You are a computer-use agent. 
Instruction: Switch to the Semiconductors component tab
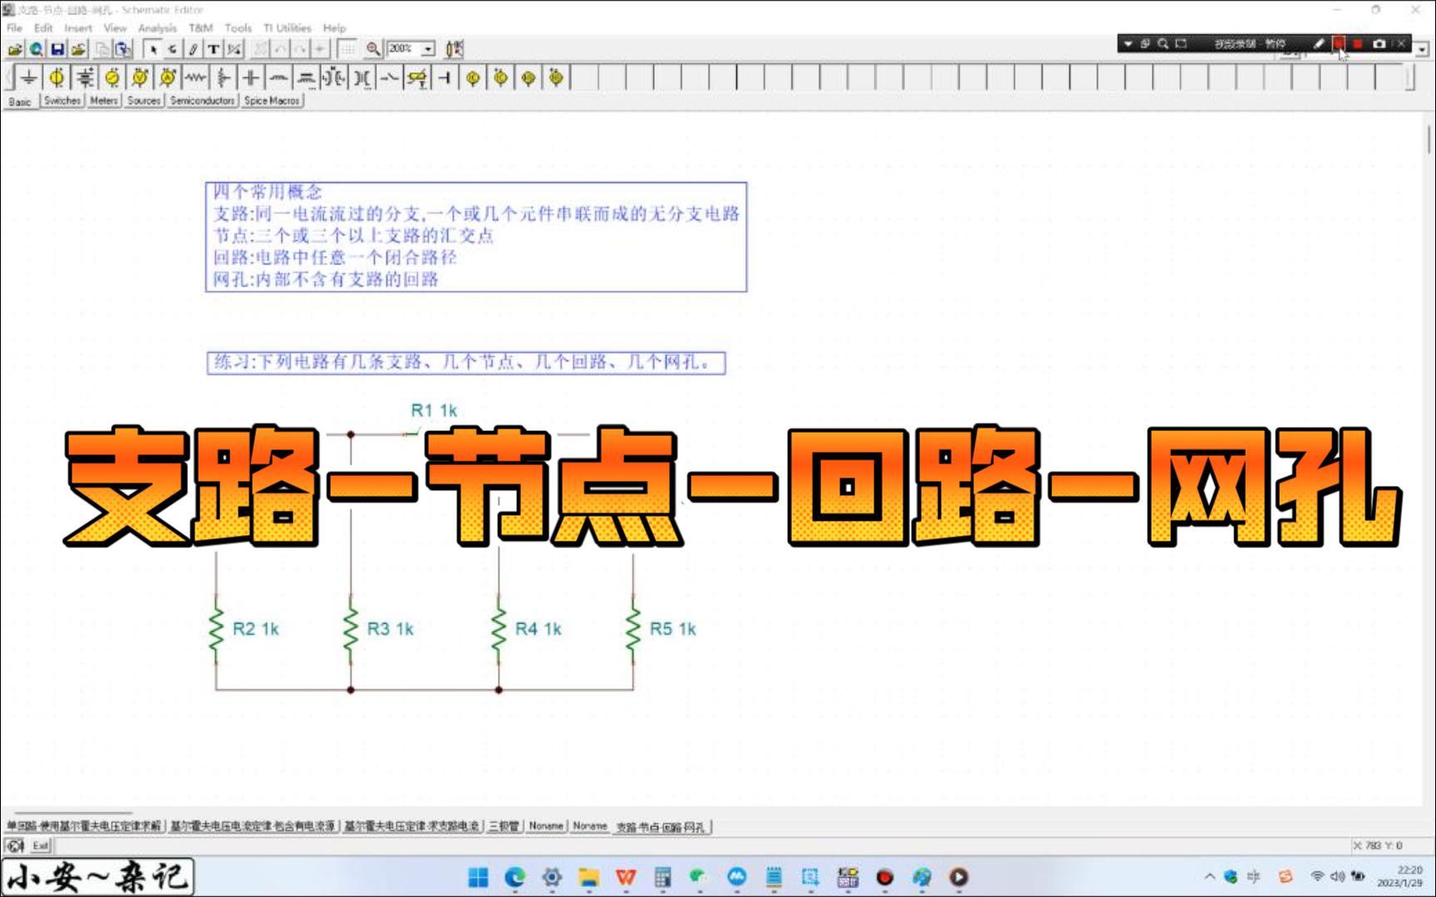(x=202, y=100)
